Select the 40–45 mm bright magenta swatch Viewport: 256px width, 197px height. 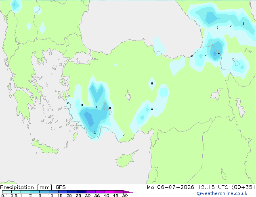coord(109,192)
